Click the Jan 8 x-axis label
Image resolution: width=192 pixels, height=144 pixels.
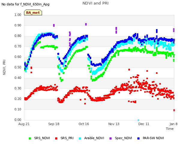pos(173,124)
